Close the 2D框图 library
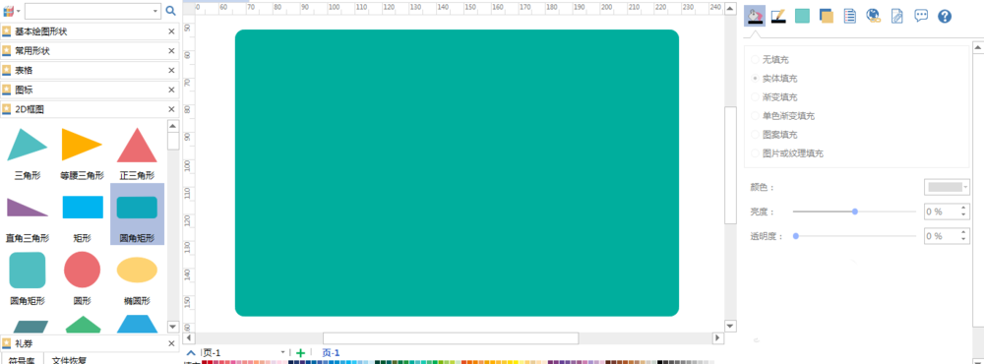The image size is (984, 364). coord(171,109)
